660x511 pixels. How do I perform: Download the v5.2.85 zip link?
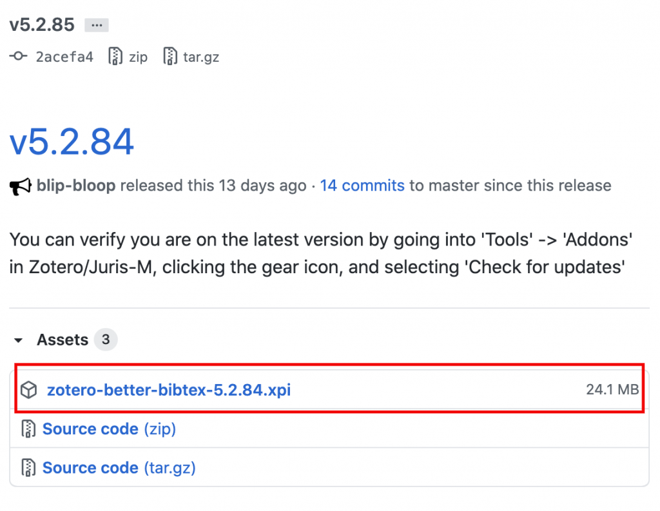tap(138, 57)
